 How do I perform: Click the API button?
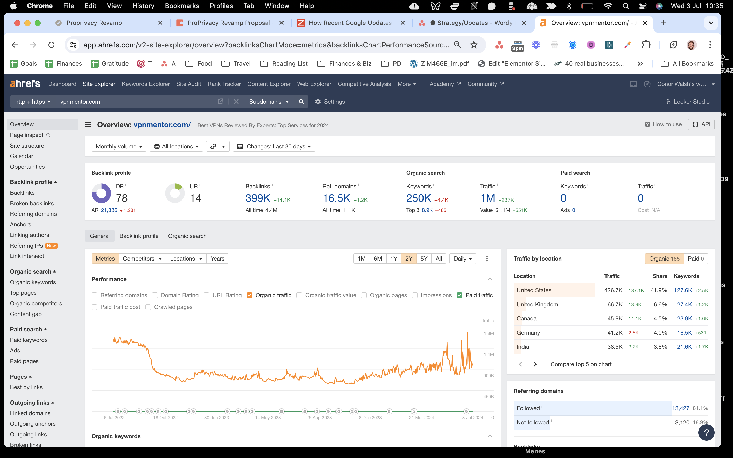(701, 124)
